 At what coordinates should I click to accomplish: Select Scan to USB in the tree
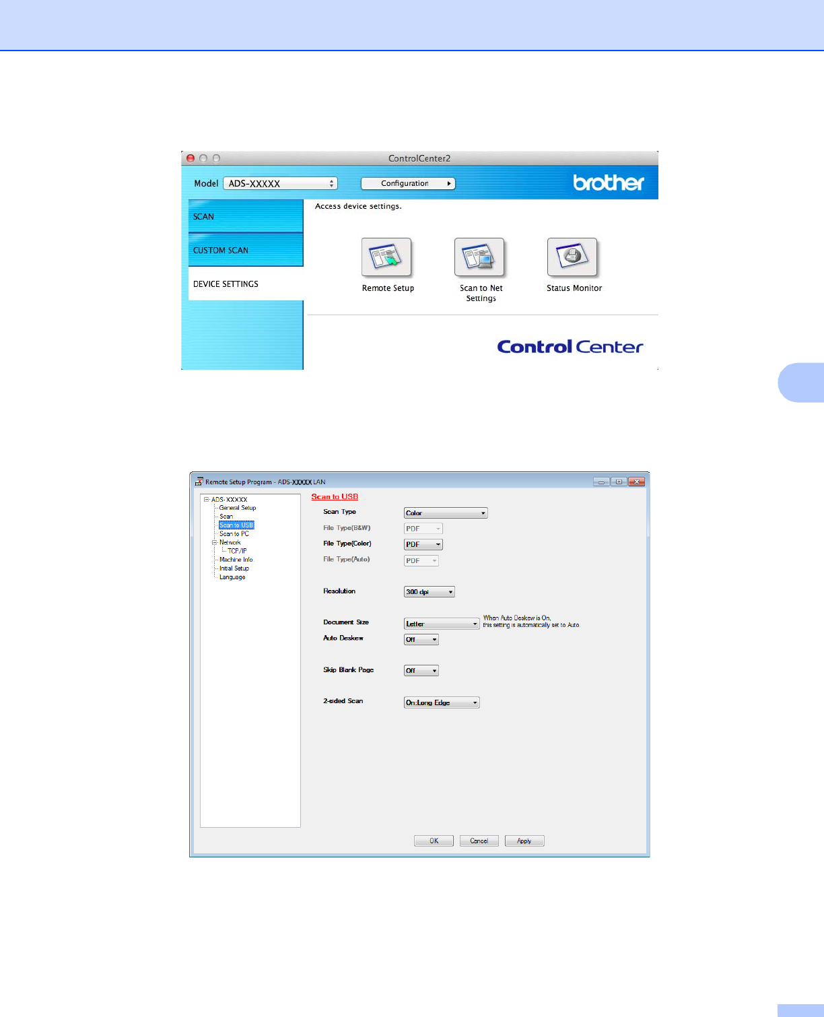coord(236,525)
